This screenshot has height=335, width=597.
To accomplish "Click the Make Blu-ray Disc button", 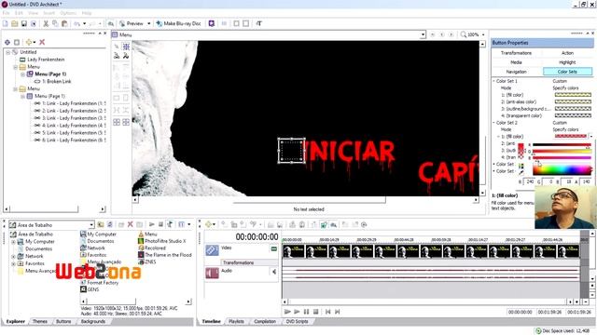I will [x=178, y=23].
